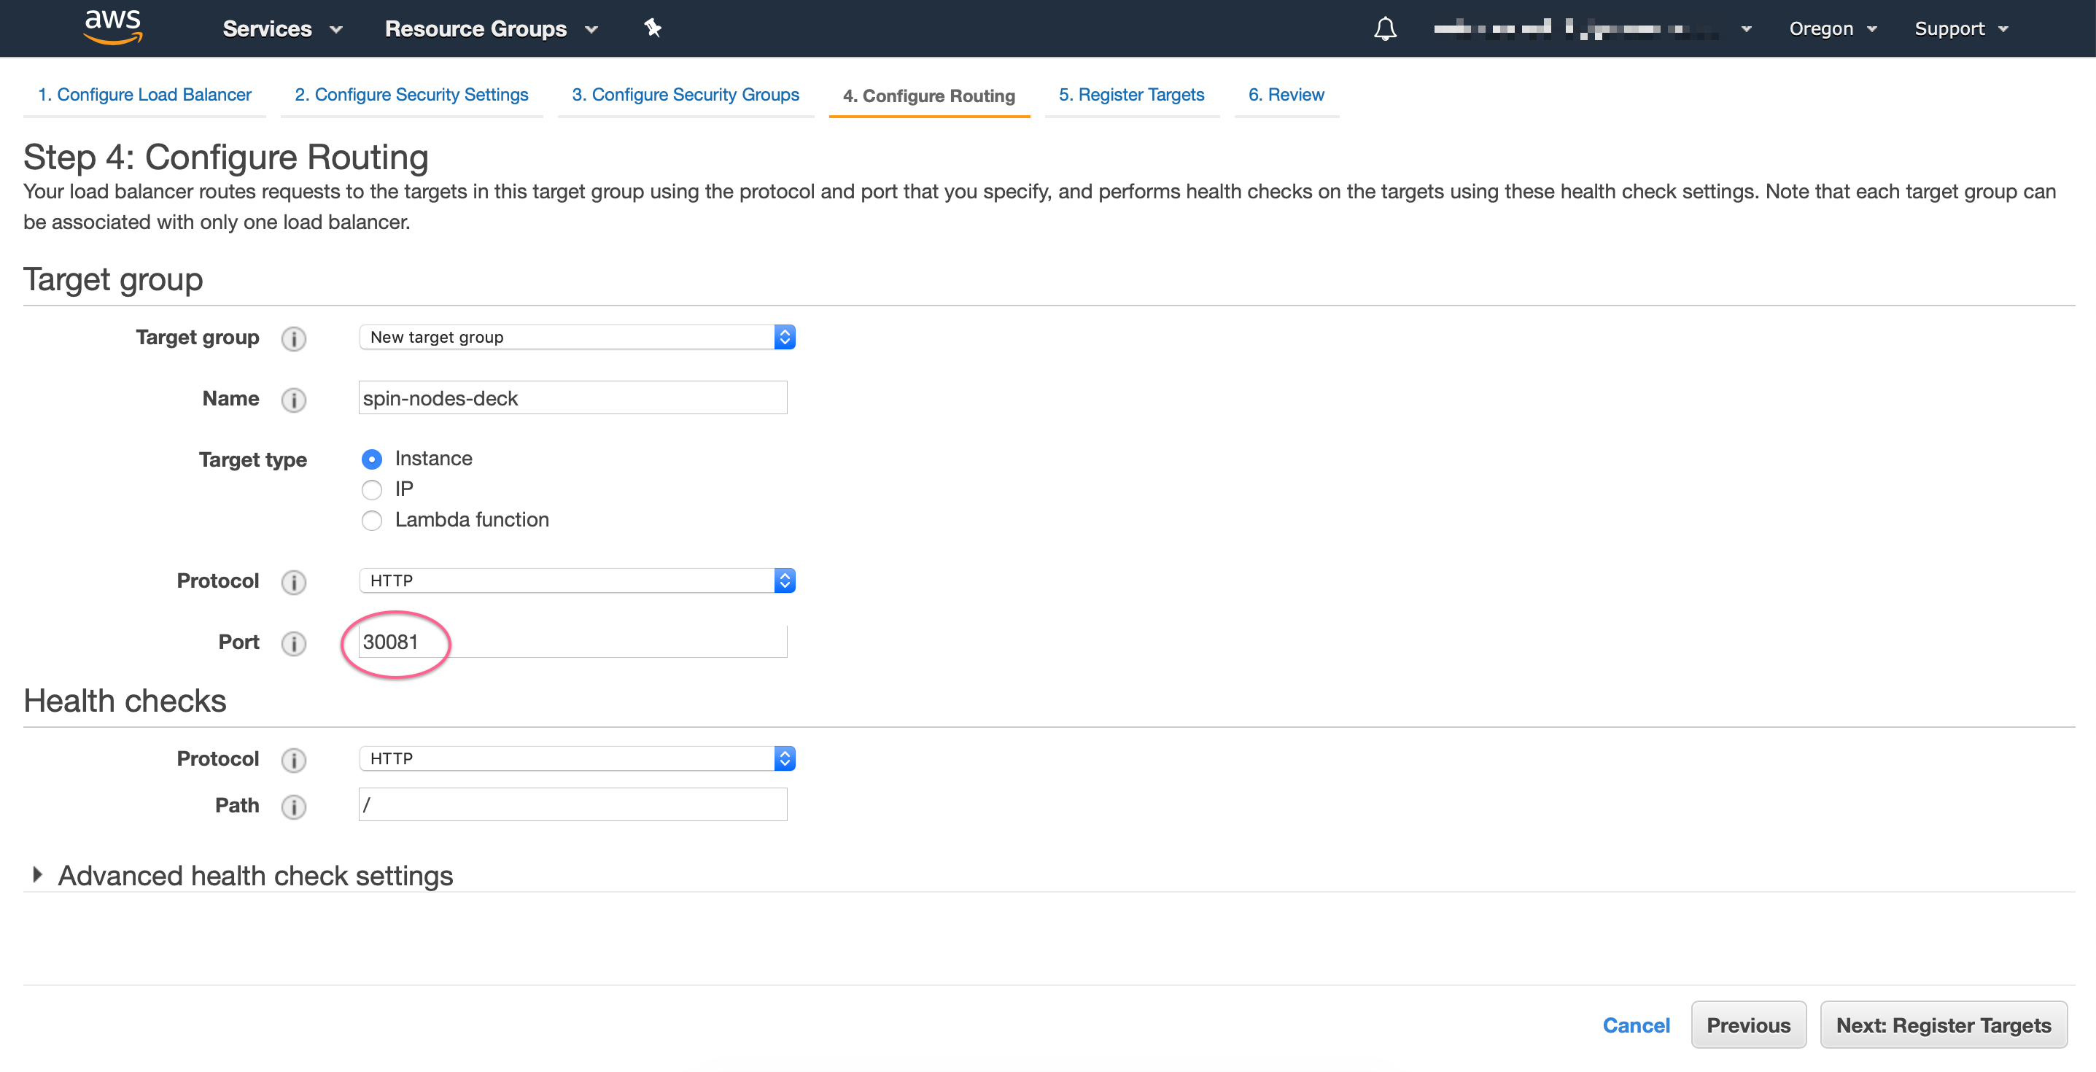Select the Instance target type
The image size is (2096, 1072).
coord(372,459)
